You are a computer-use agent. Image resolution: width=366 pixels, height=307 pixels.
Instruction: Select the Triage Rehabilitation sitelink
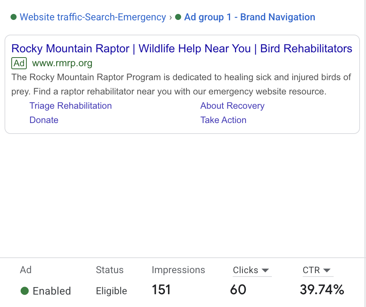click(x=70, y=106)
